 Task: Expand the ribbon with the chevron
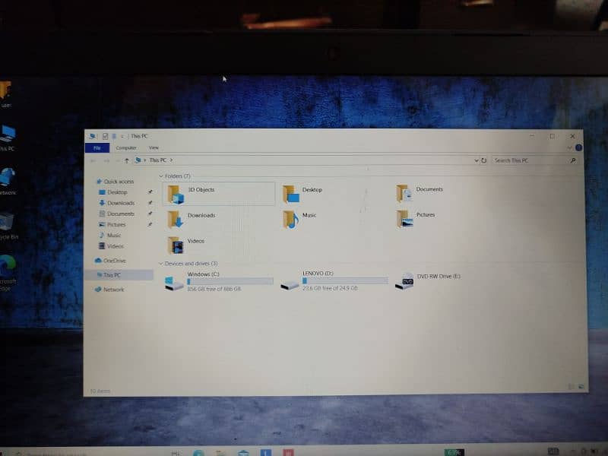click(569, 147)
